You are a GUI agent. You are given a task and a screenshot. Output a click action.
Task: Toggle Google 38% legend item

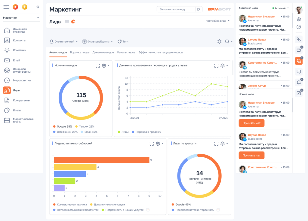tap(63, 126)
